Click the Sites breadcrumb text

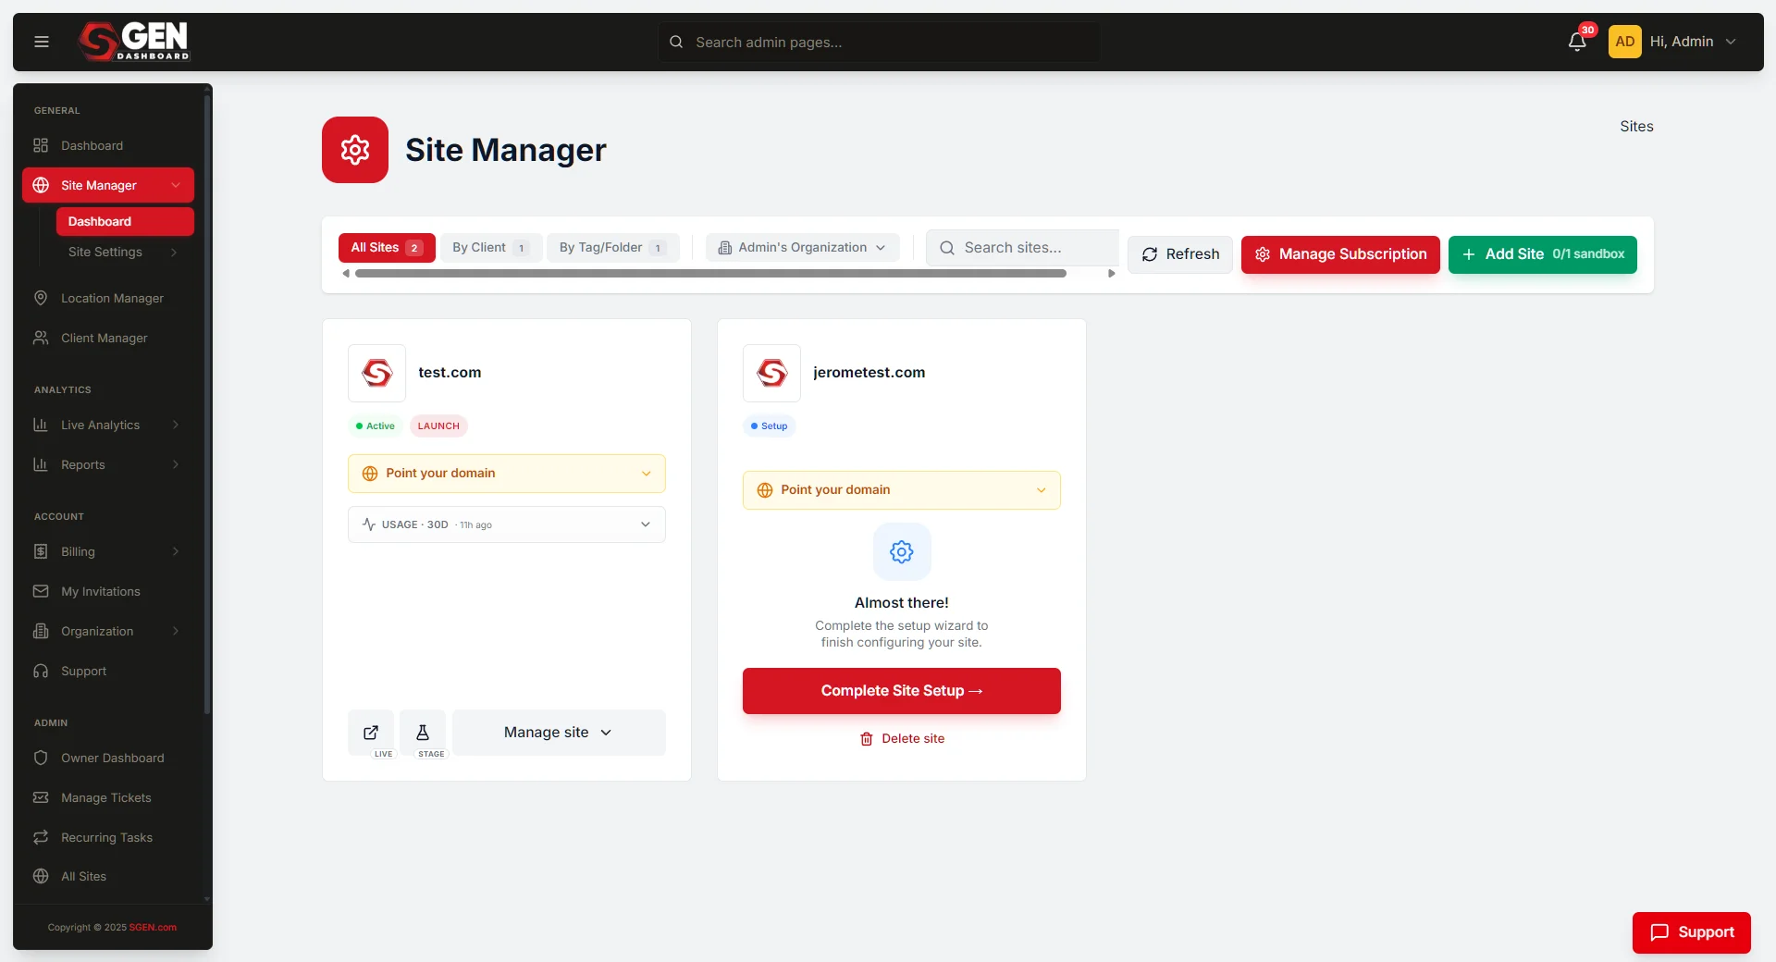pyautogui.click(x=1636, y=127)
